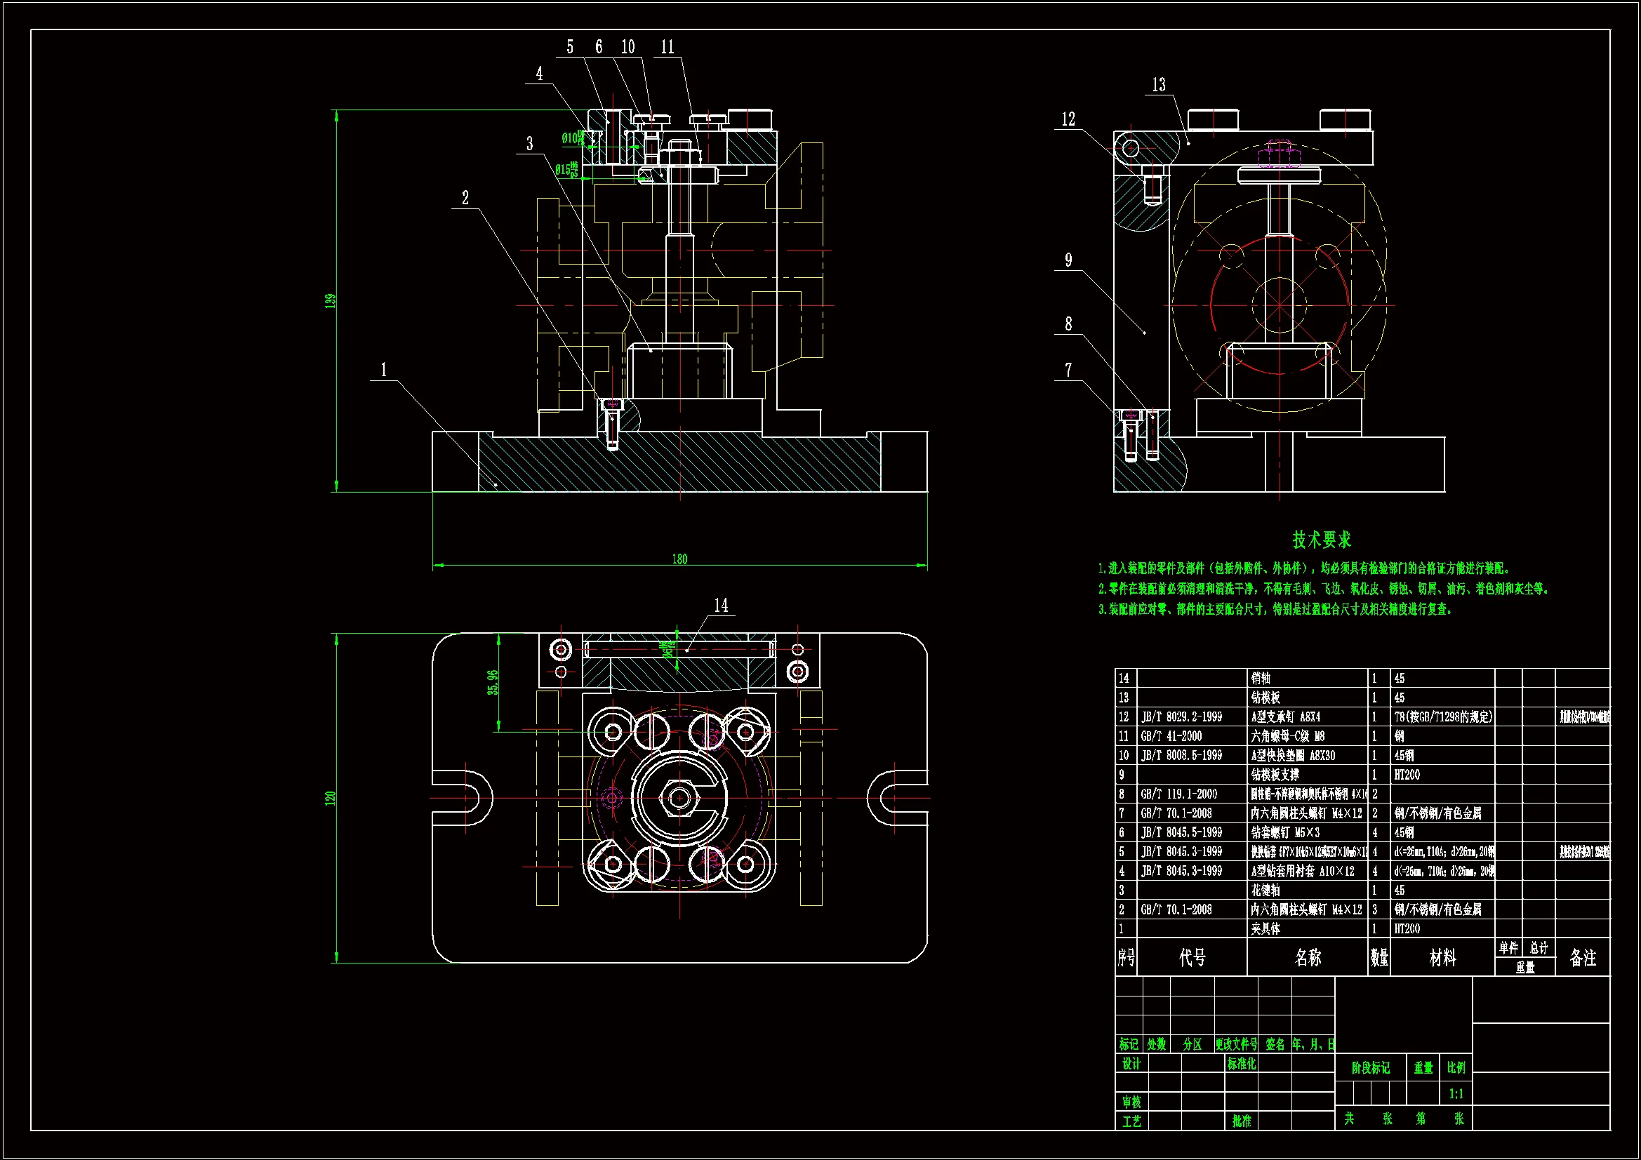
Task: Click the 120 dimension on plan view
Action: pos(330,798)
